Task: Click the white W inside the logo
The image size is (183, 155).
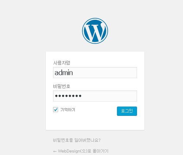Action: (95, 32)
